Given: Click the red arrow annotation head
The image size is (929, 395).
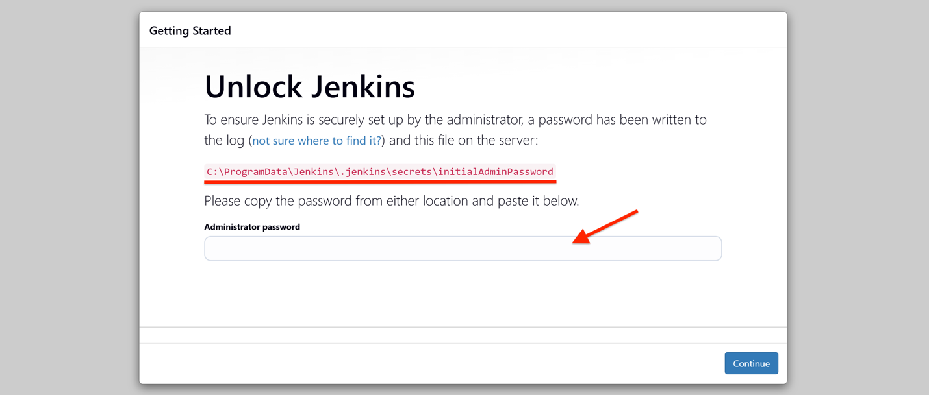Looking at the screenshot, I should (581, 237).
